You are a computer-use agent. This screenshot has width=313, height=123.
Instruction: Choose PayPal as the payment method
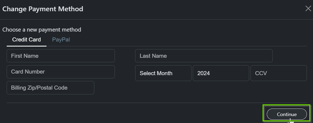click(x=61, y=40)
